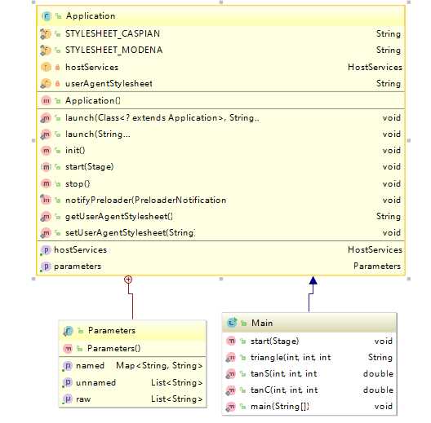
Task: Click the Main class header title
Action: pyautogui.click(x=262, y=323)
